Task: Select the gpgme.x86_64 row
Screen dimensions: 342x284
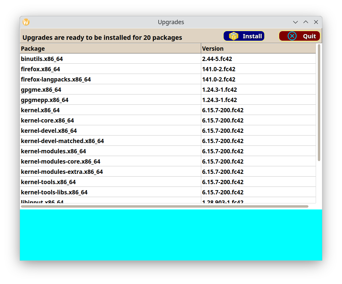Action: pyautogui.click(x=168, y=89)
